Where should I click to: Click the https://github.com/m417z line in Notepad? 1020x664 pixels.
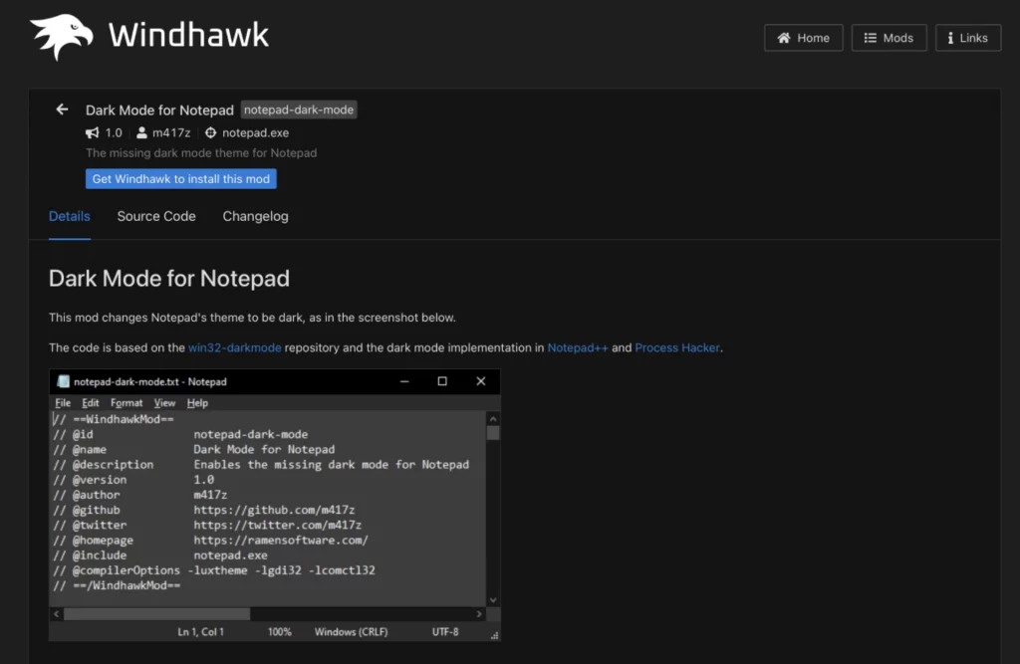[274, 510]
